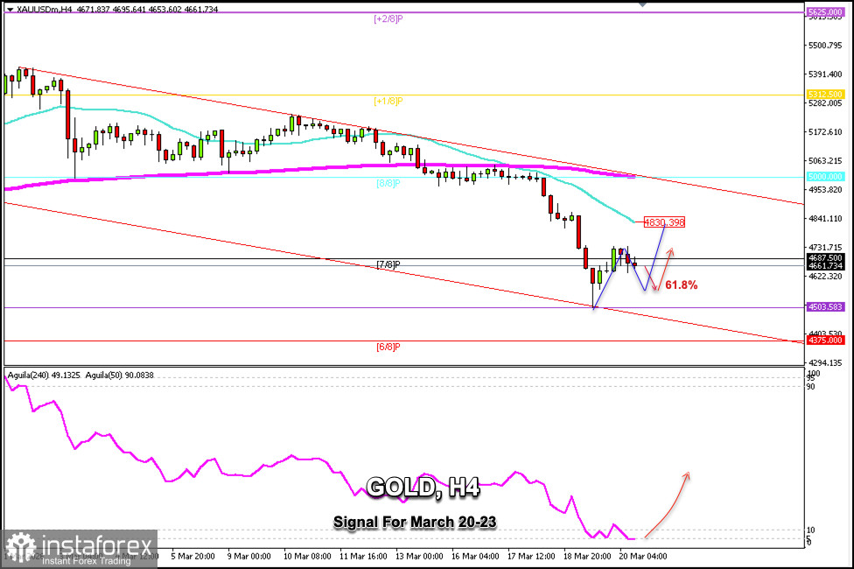
Task: Click the indicator scale value 90
Action: 810,386
